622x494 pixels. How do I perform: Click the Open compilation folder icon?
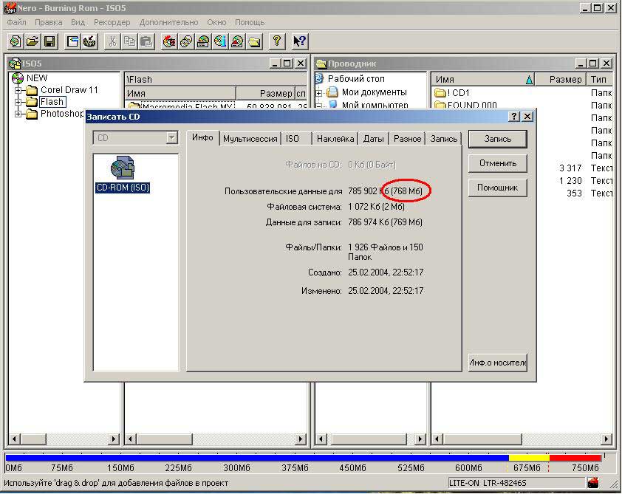pos(33,41)
